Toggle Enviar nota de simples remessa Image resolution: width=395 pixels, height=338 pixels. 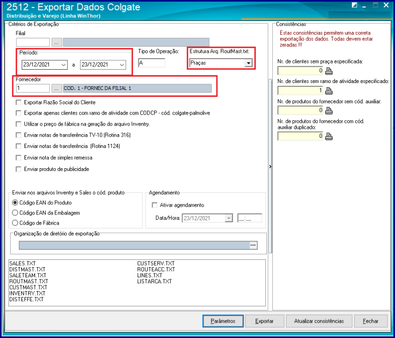click(19, 158)
